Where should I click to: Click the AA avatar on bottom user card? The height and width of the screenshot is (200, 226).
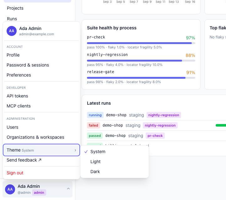tap(10, 189)
